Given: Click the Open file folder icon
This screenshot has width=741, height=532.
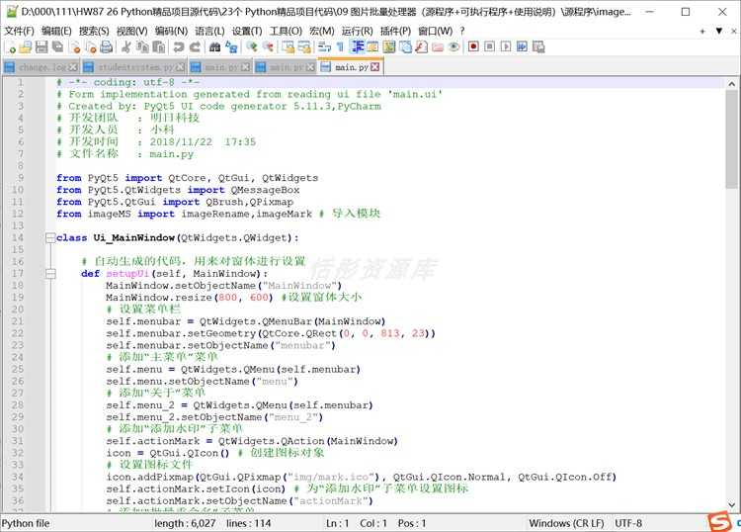Looking at the screenshot, I should [26, 46].
